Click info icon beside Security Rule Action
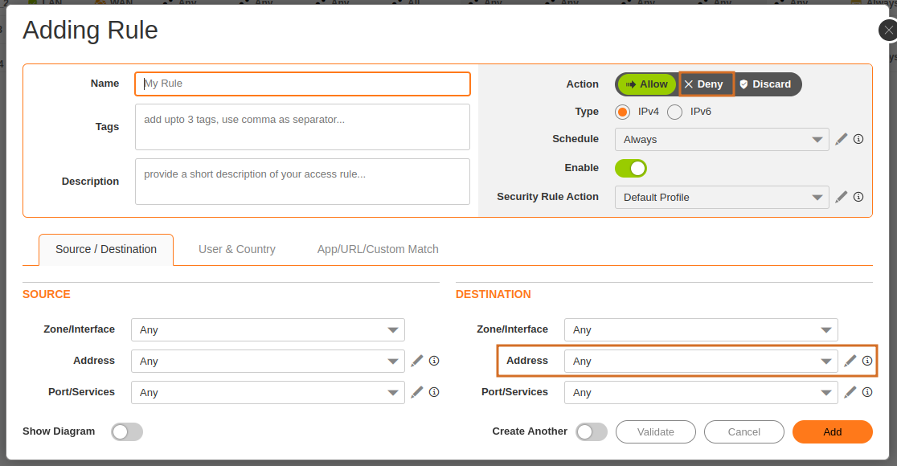The height and width of the screenshot is (466, 897). (x=858, y=197)
